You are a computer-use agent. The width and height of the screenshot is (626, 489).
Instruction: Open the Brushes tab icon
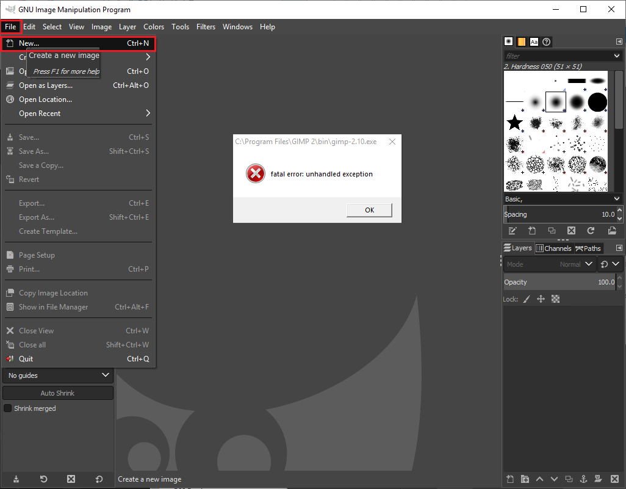509,42
